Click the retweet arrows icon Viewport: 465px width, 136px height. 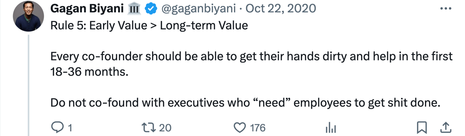pos(150,127)
